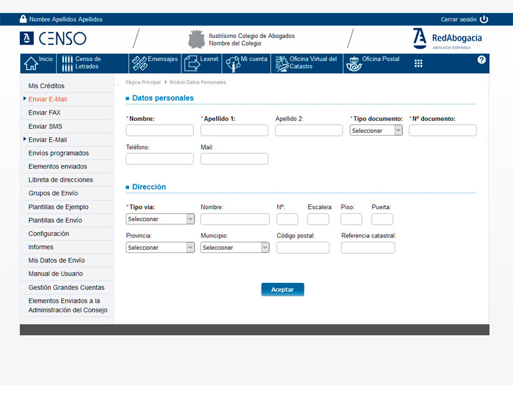Click the Aceptar button
Screen dimensions: 513x403
283,289
